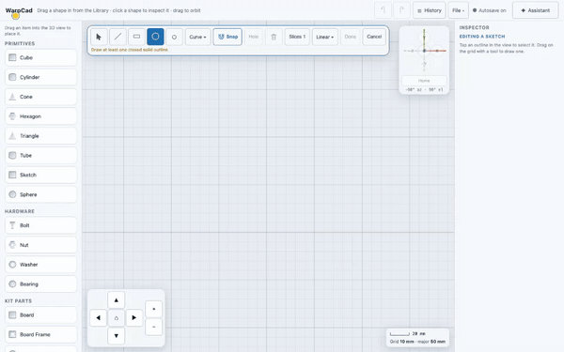Select the Tube primitive
564x352 pixels.
(41, 155)
